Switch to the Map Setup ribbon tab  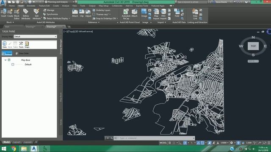[x=103, y=5]
